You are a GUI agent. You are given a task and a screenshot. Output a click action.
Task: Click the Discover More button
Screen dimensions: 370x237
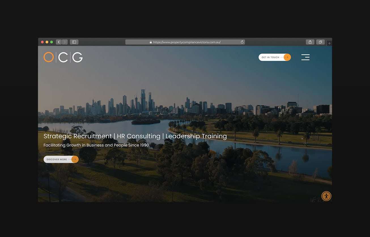(x=57, y=159)
